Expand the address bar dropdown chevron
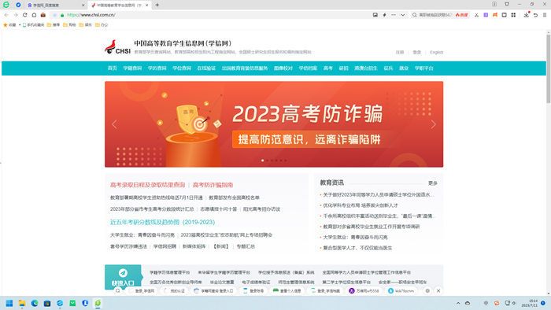The image size is (551, 310). pos(403,15)
